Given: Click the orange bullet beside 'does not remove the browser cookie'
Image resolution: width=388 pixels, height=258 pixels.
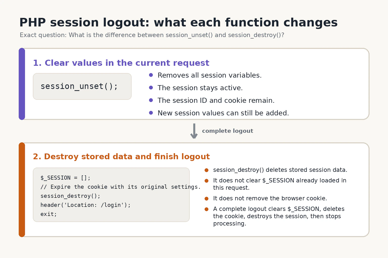Looking at the screenshot, I should (207, 199).
